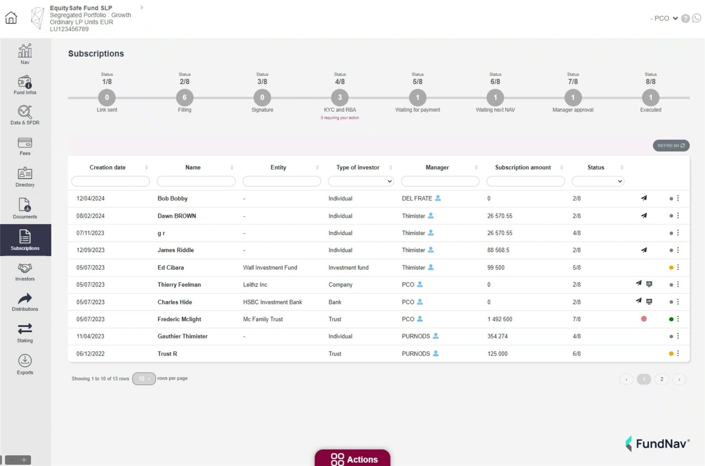Open row menu for Ed Cibara
The width and height of the screenshot is (705, 466).
[678, 267]
